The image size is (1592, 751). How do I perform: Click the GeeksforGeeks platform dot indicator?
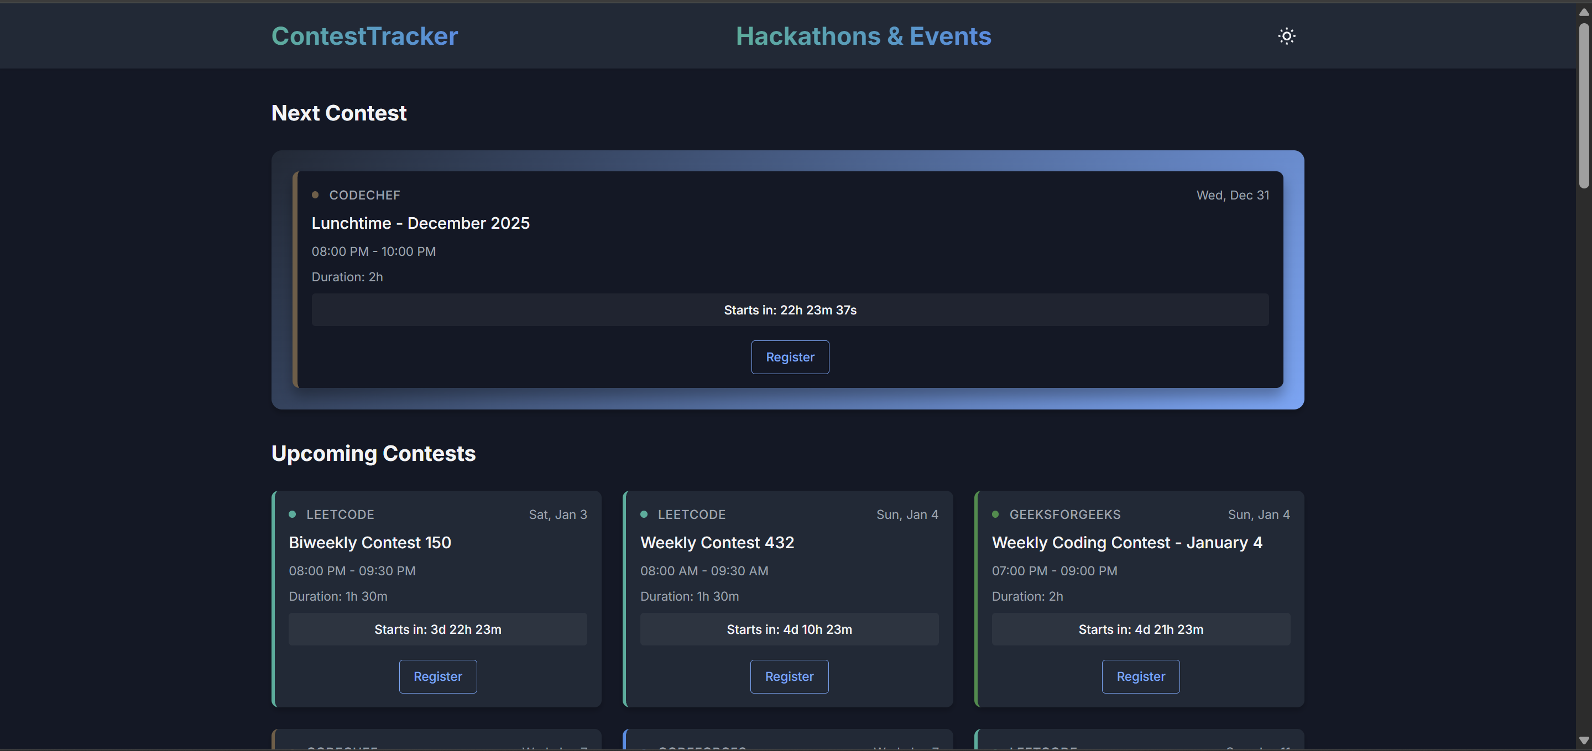click(995, 514)
